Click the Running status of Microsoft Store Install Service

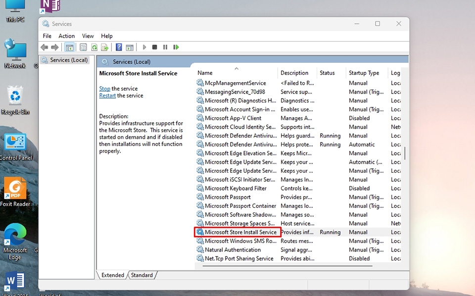pos(330,232)
